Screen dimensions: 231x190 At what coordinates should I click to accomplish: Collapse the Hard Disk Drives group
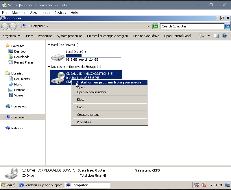point(49,44)
